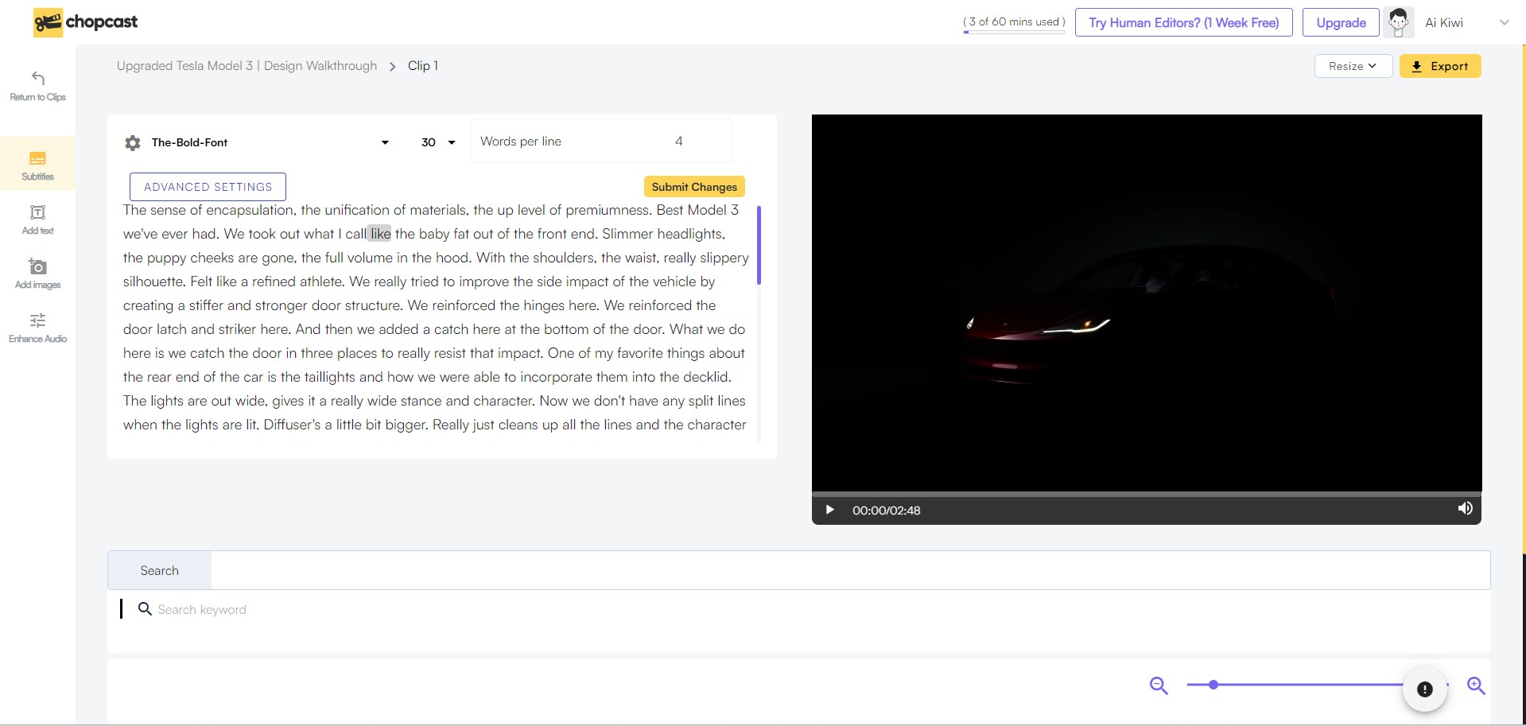This screenshot has width=1526, height=726.
Task: Play the video clip
Action: point(829,510)
